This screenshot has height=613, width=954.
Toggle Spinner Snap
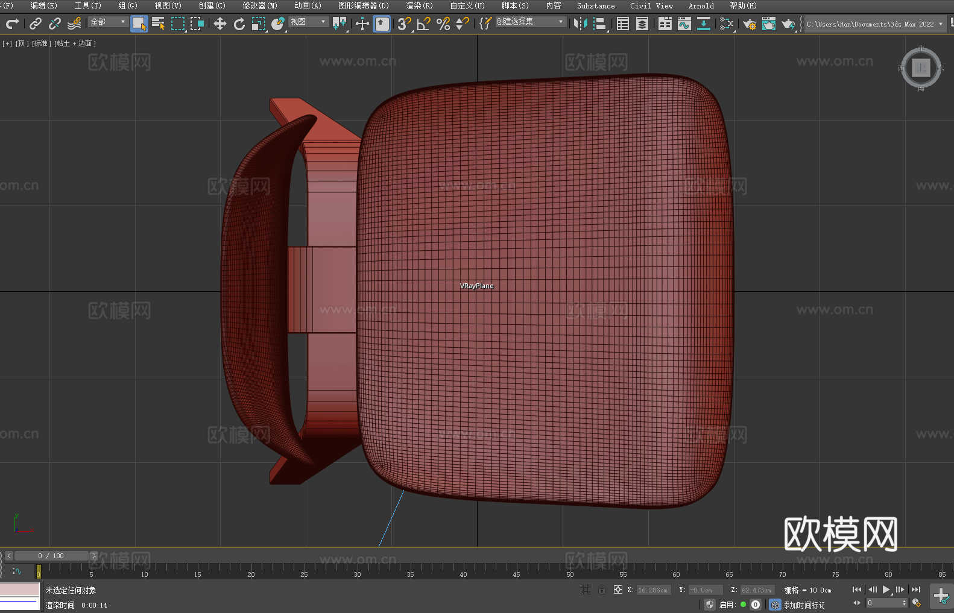(x=463, y=24)
